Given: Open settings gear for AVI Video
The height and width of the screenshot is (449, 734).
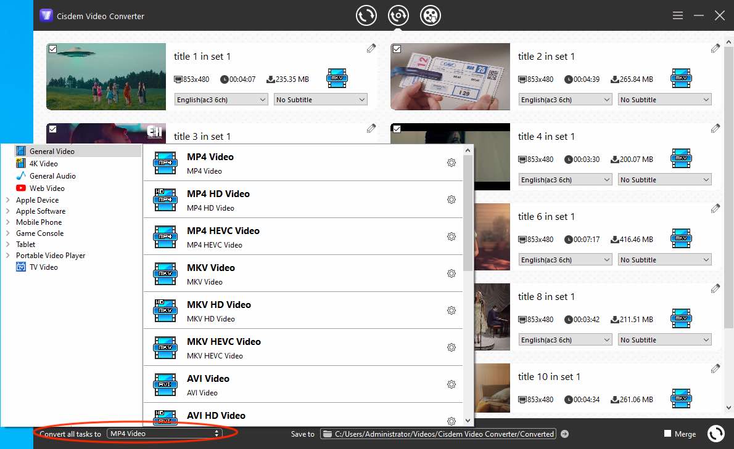Looking at the screenshot, I should [452, 384].
